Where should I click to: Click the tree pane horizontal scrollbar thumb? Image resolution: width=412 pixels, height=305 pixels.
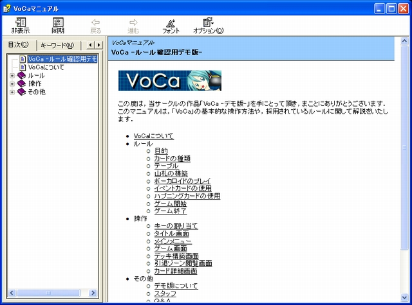[48, 293]
